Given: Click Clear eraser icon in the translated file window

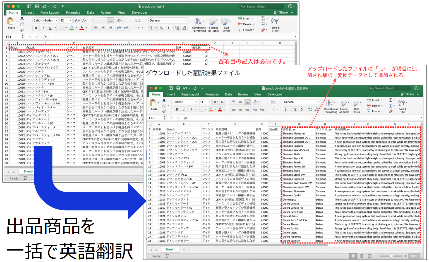Looking at the screenshot, I should click(391, 111).
